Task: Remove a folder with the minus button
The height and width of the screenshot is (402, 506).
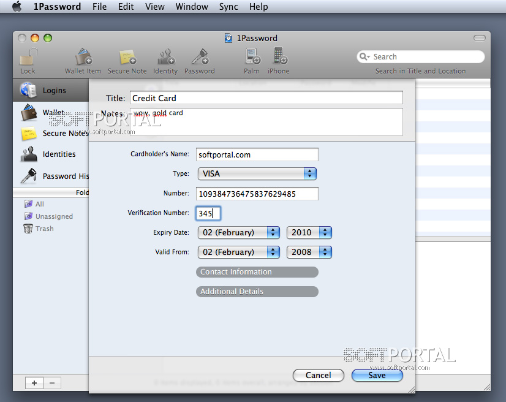Action: coord(52,383)
